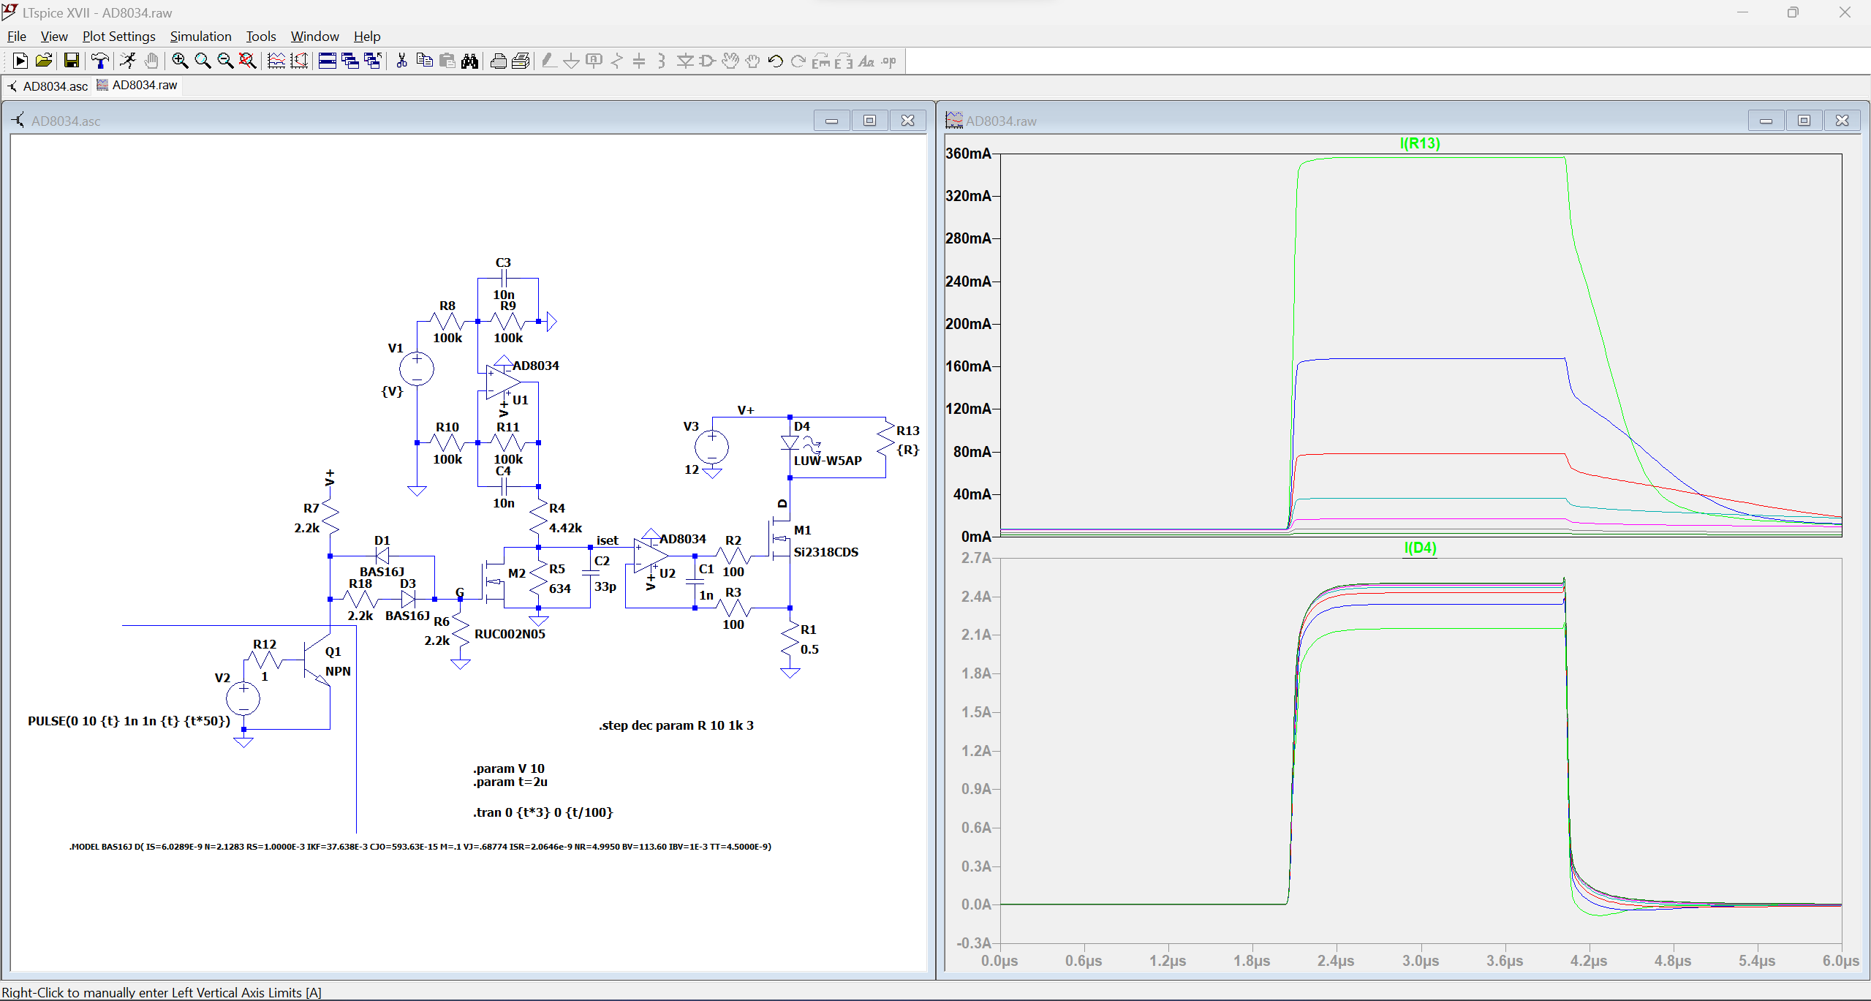Open the Plot Settings menu
1871x1001 pixels.
(x=118, y=37)
